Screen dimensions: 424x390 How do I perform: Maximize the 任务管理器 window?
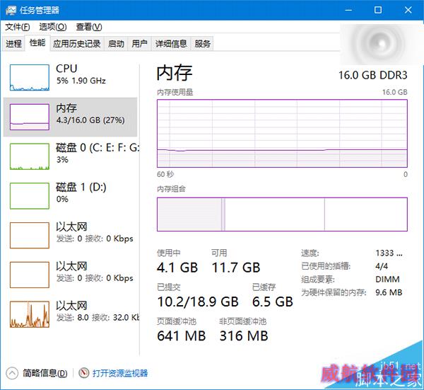pos(378,10)
